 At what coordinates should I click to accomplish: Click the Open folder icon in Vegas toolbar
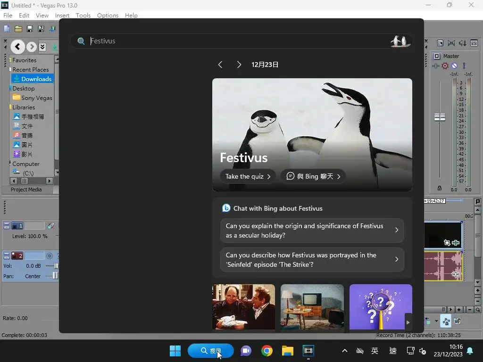pyautogui.click(x=18, y=29)
